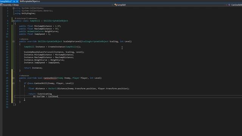Click the 'return !IsActivating' line
This screenshot has height=136, width=242.
point(40,94)
